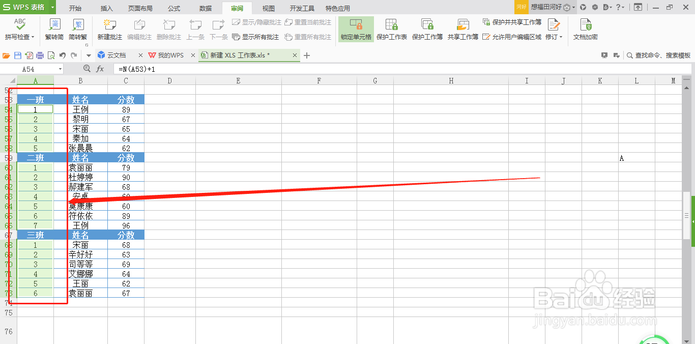This screenshot has width=695, height=344.
Task: Run the 拼写检查 spell check
Action: (x=20, y=30)
